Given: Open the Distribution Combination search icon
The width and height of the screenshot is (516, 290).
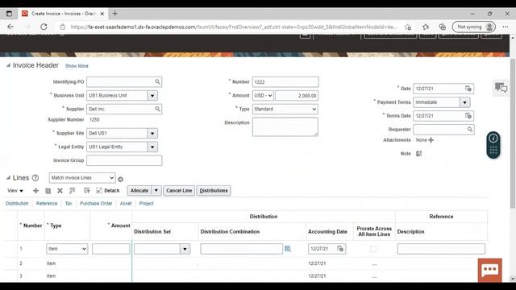Looking at the screenshot, I should (288, 249).
